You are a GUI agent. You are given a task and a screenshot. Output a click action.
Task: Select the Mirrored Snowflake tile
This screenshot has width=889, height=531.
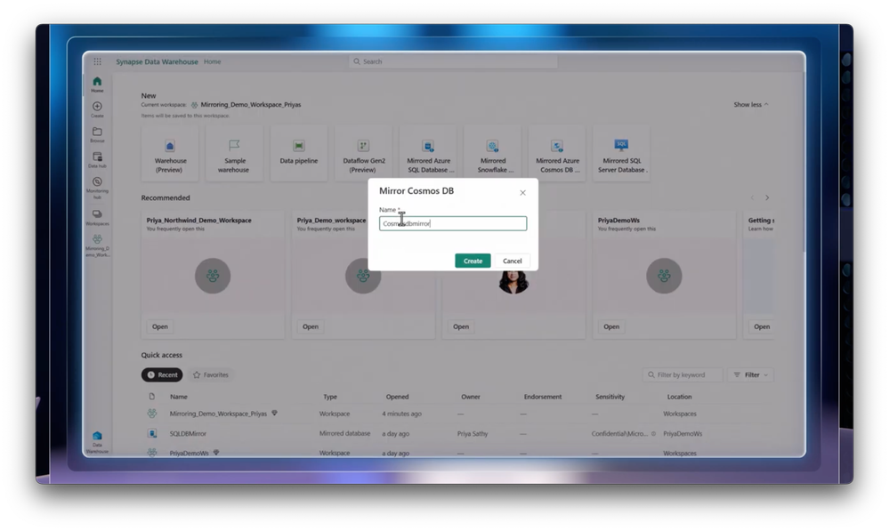[493, 154]
